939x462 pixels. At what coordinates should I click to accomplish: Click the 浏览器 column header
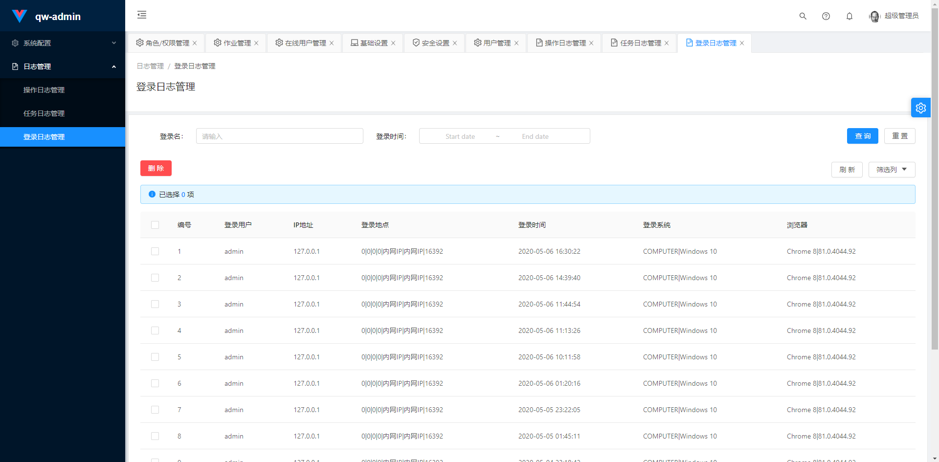(797, 225)
